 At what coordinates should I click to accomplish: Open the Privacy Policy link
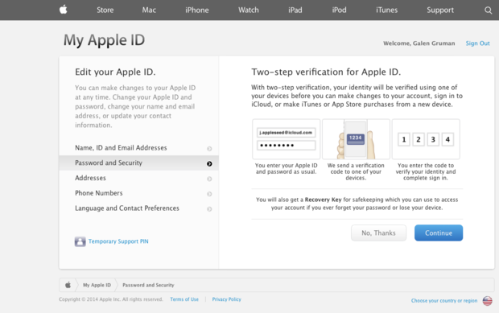click(227, 299)
